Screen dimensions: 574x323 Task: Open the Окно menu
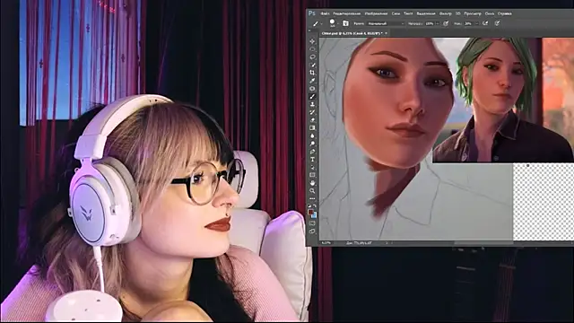pyautogui.click(x=490, y=13)
